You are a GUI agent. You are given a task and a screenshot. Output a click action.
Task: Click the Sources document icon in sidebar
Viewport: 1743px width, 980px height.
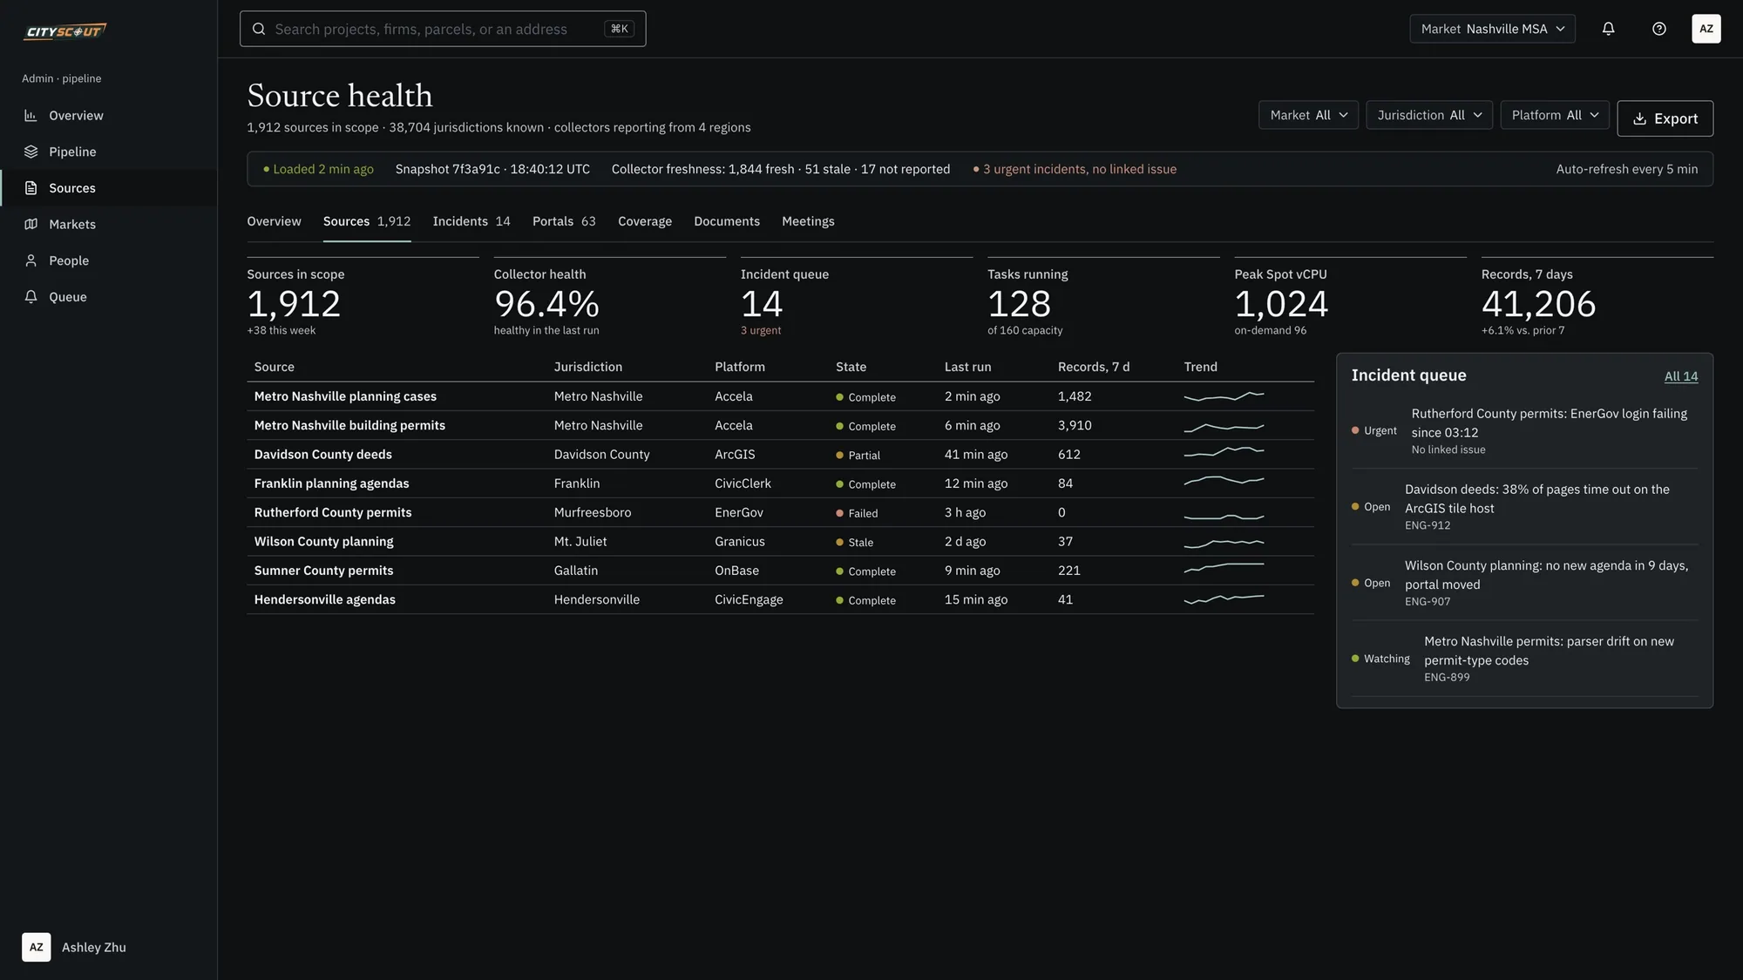[x=31, y=188]
